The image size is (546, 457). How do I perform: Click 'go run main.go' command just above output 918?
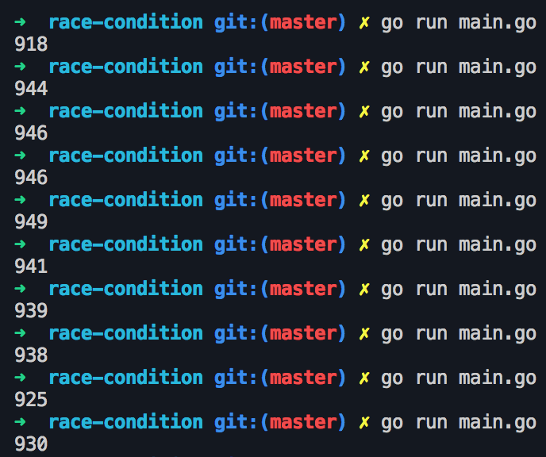[x=459, y=24]
